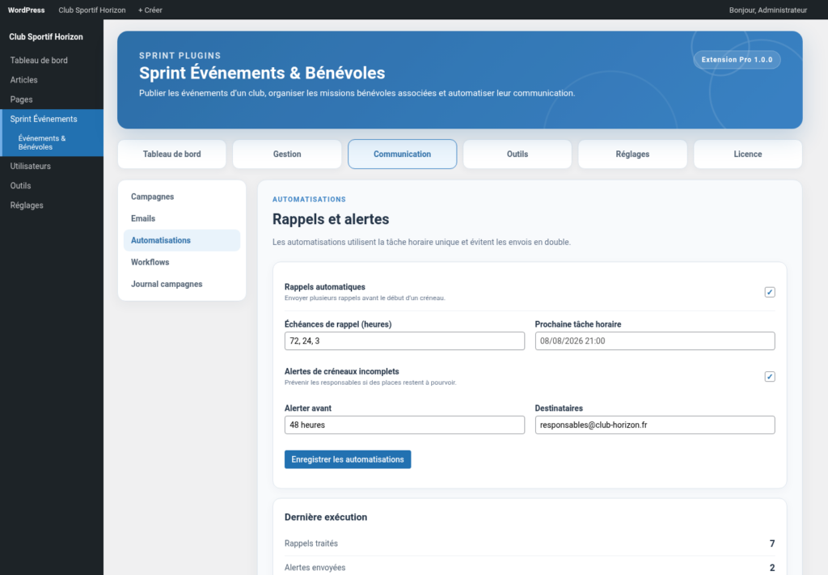Open the plugin's Outils tab
Image resolution: width=828 pixels, height=575 pixels.
pyautogui.click(x=517, y=154)
